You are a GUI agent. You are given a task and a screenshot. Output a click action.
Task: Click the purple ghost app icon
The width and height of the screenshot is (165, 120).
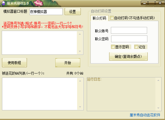[3, 3]
